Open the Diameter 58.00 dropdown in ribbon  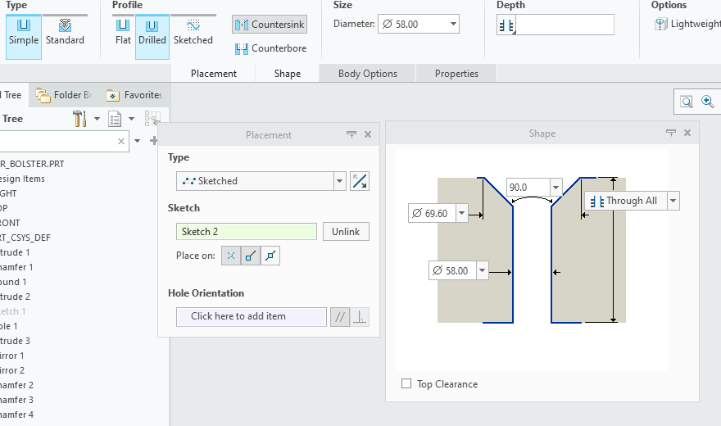coord(454,25)
